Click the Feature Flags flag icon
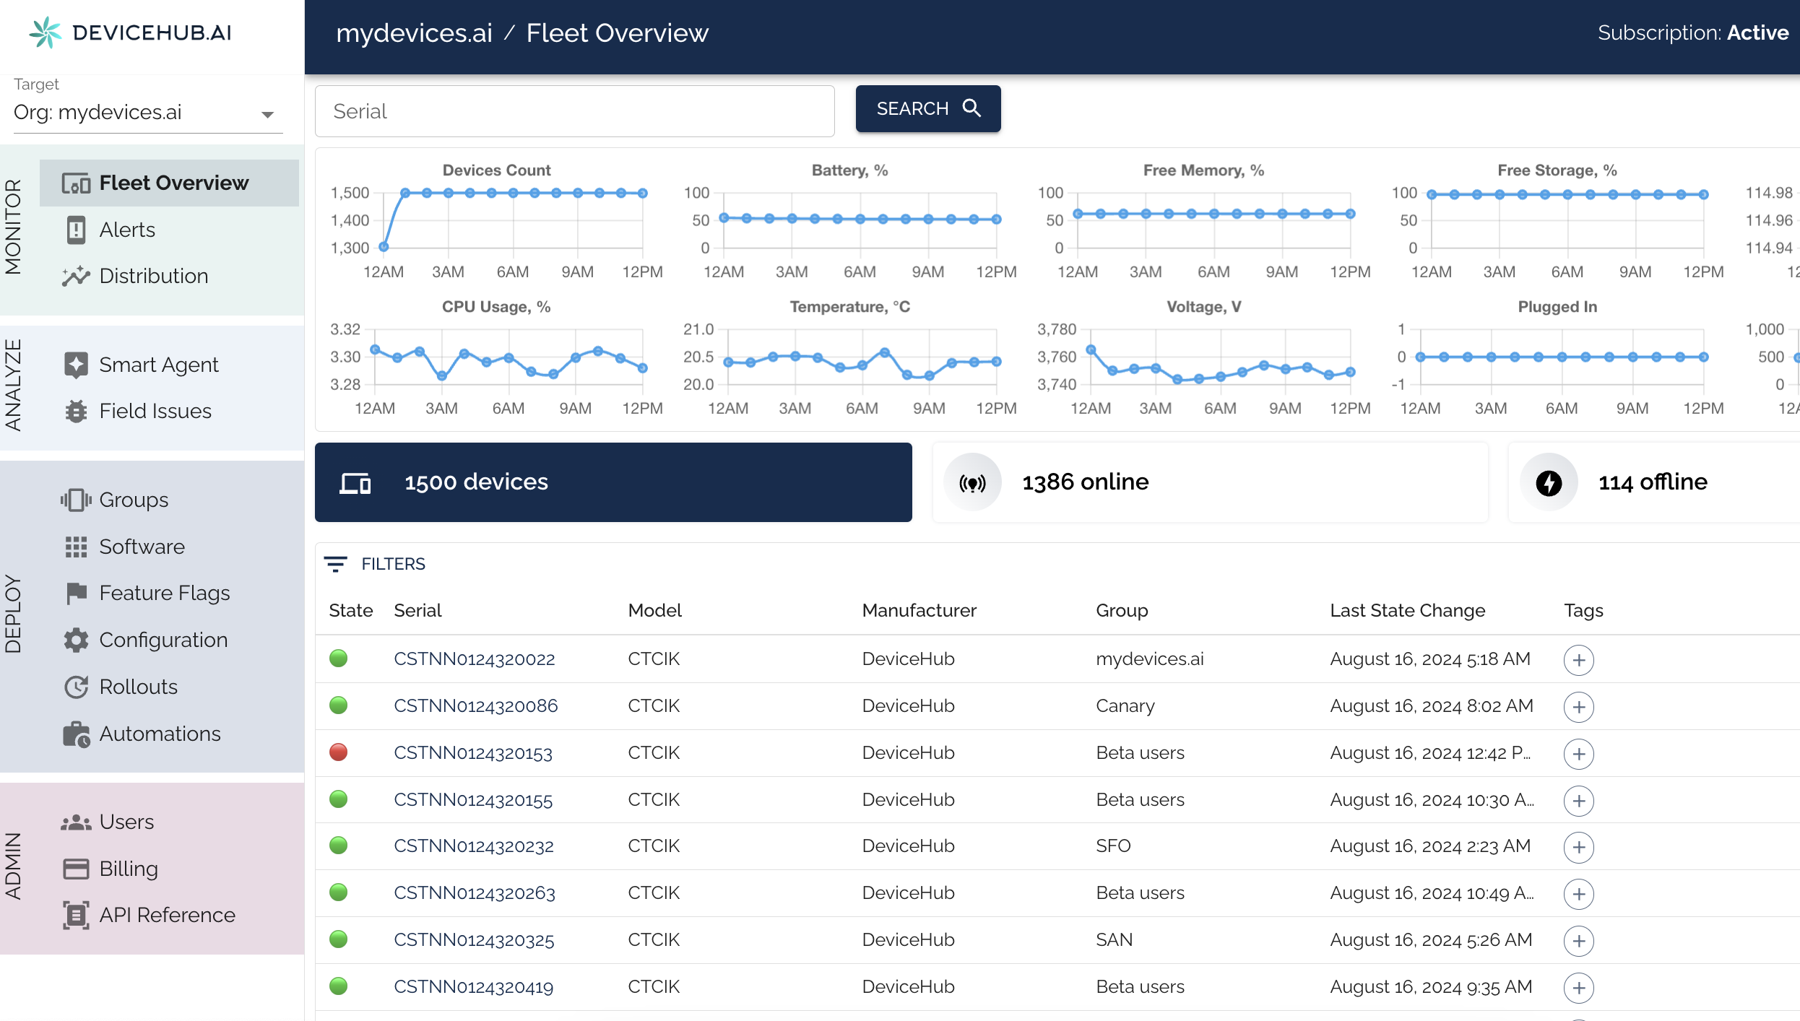The image size is (1800, 1021). (x=76, y=593)
